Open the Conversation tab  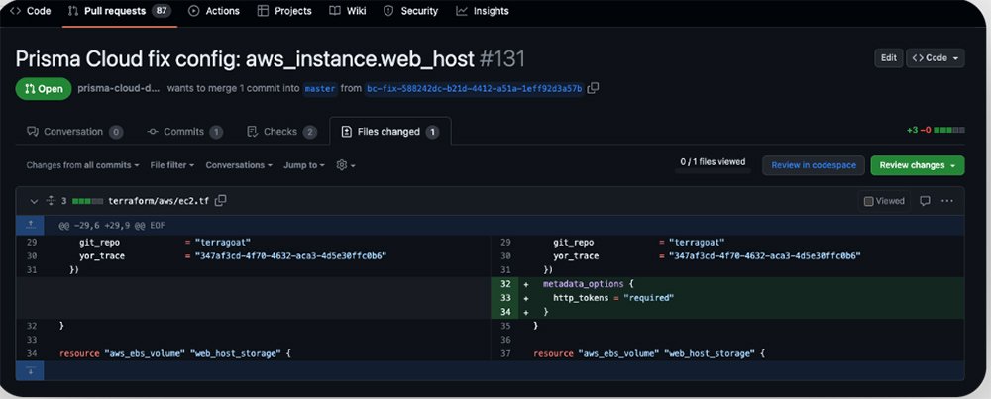click(74, 132)
